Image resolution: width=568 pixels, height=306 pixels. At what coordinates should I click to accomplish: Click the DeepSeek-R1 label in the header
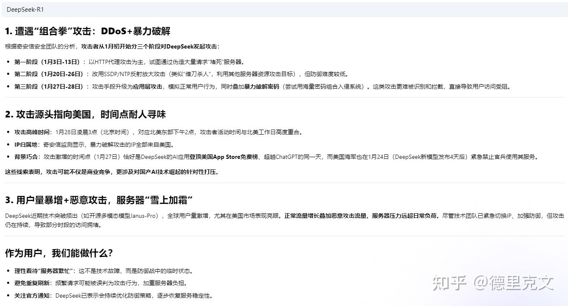click(x=25, y=10)
